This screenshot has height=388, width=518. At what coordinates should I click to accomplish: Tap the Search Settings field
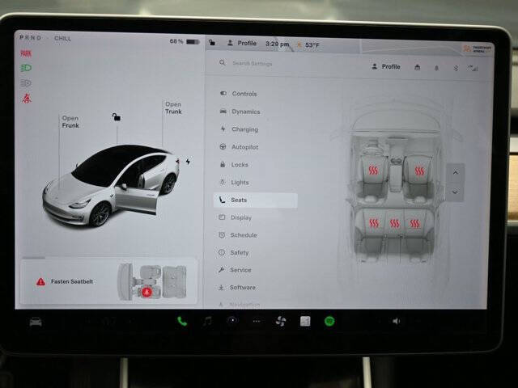point(253,63)
